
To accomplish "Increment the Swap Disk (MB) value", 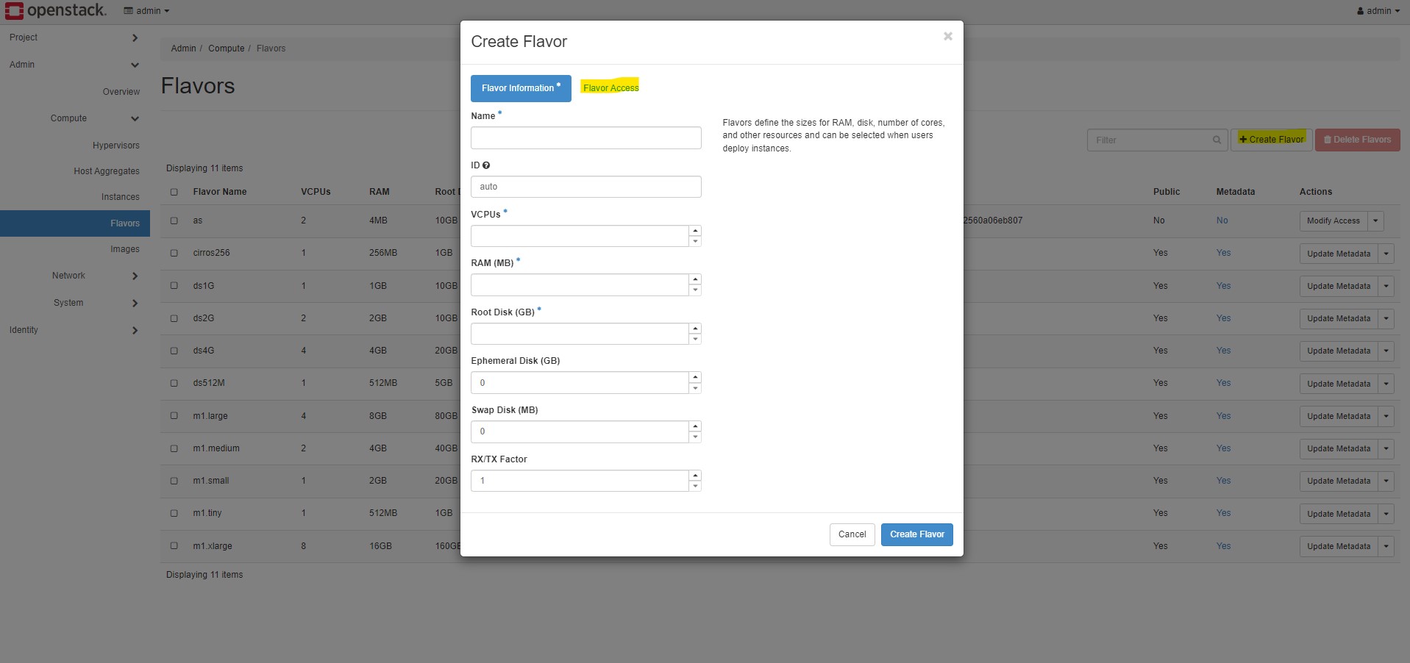I will (x=695, y=426).
